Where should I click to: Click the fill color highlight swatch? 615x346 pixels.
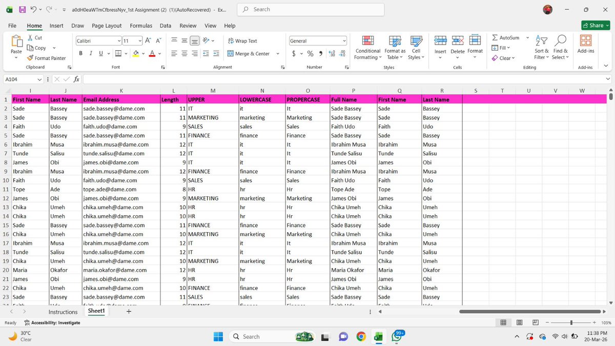pos(136,53)
